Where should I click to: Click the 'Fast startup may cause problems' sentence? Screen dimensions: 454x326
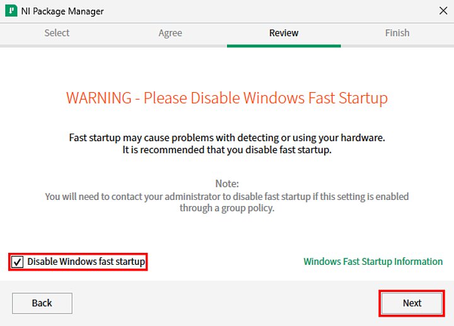(x=226, y=137)
